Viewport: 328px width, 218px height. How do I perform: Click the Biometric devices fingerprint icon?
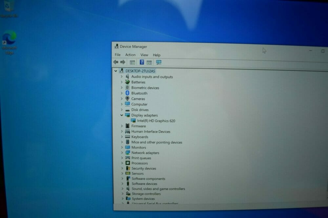(127, 88)
